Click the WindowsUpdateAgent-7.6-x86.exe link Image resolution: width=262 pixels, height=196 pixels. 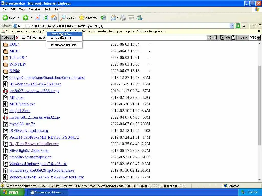tap(38, 164)
